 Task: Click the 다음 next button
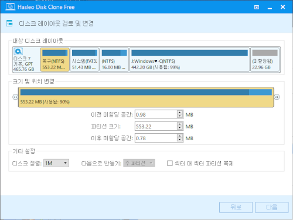pos(271,207)
